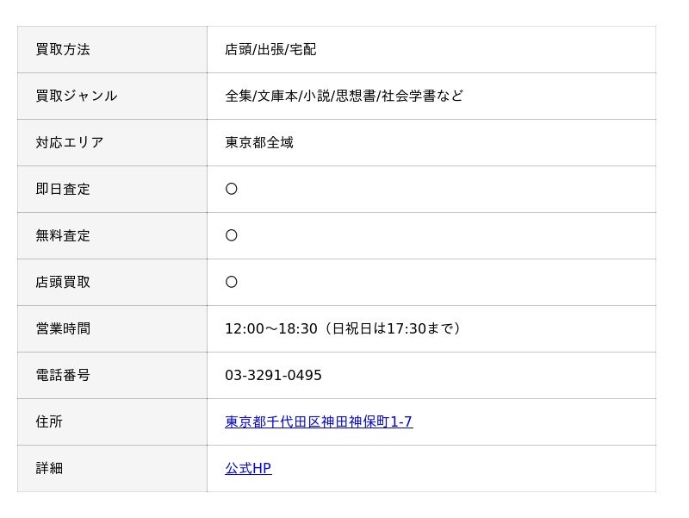The height and width of the screenshot is (518, 689).
Task: Click the 電話番号 label
Action: tap(63, 375)
